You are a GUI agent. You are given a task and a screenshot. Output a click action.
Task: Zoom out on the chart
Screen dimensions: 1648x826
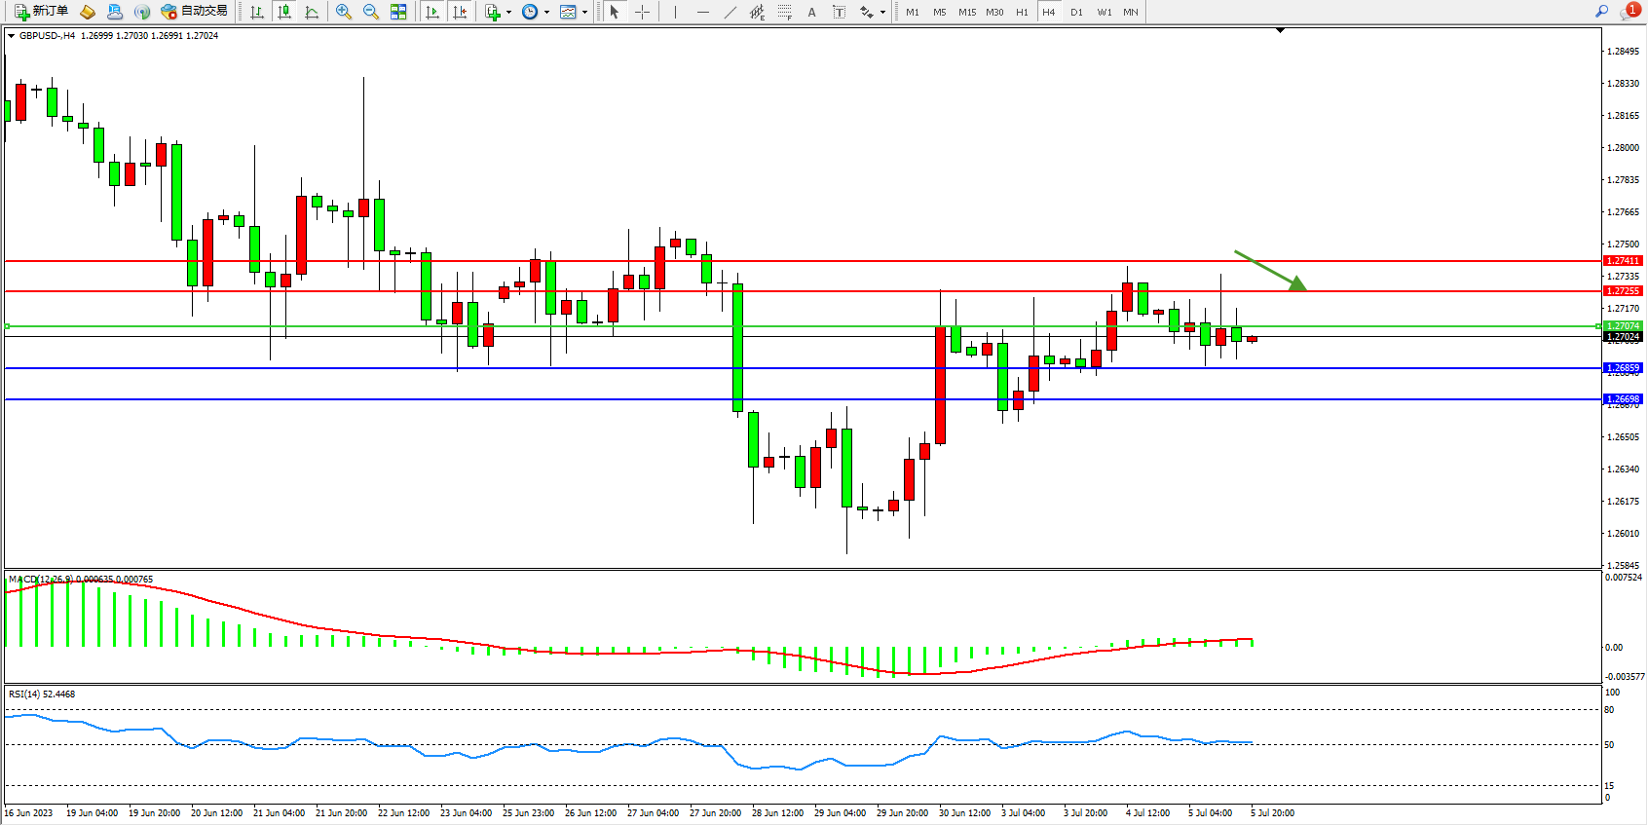[371, 12]
